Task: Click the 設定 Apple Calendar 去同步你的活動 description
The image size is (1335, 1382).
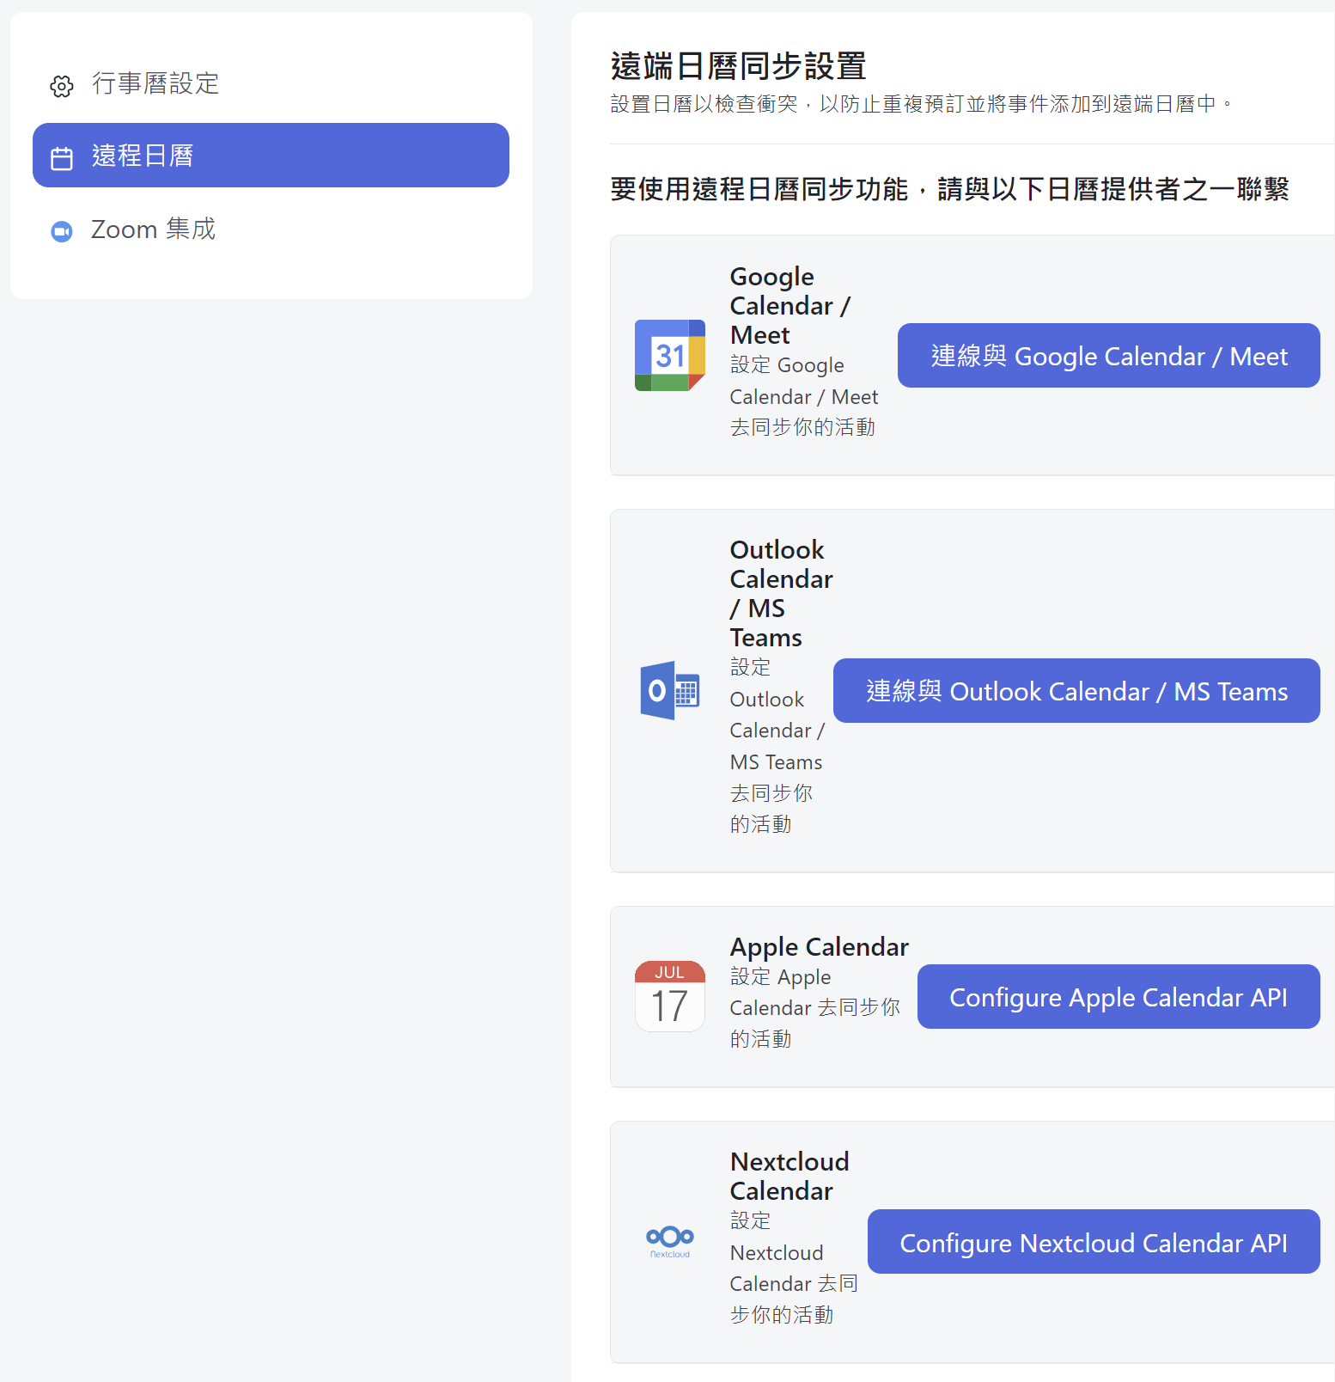Action: coord(815,1007)
